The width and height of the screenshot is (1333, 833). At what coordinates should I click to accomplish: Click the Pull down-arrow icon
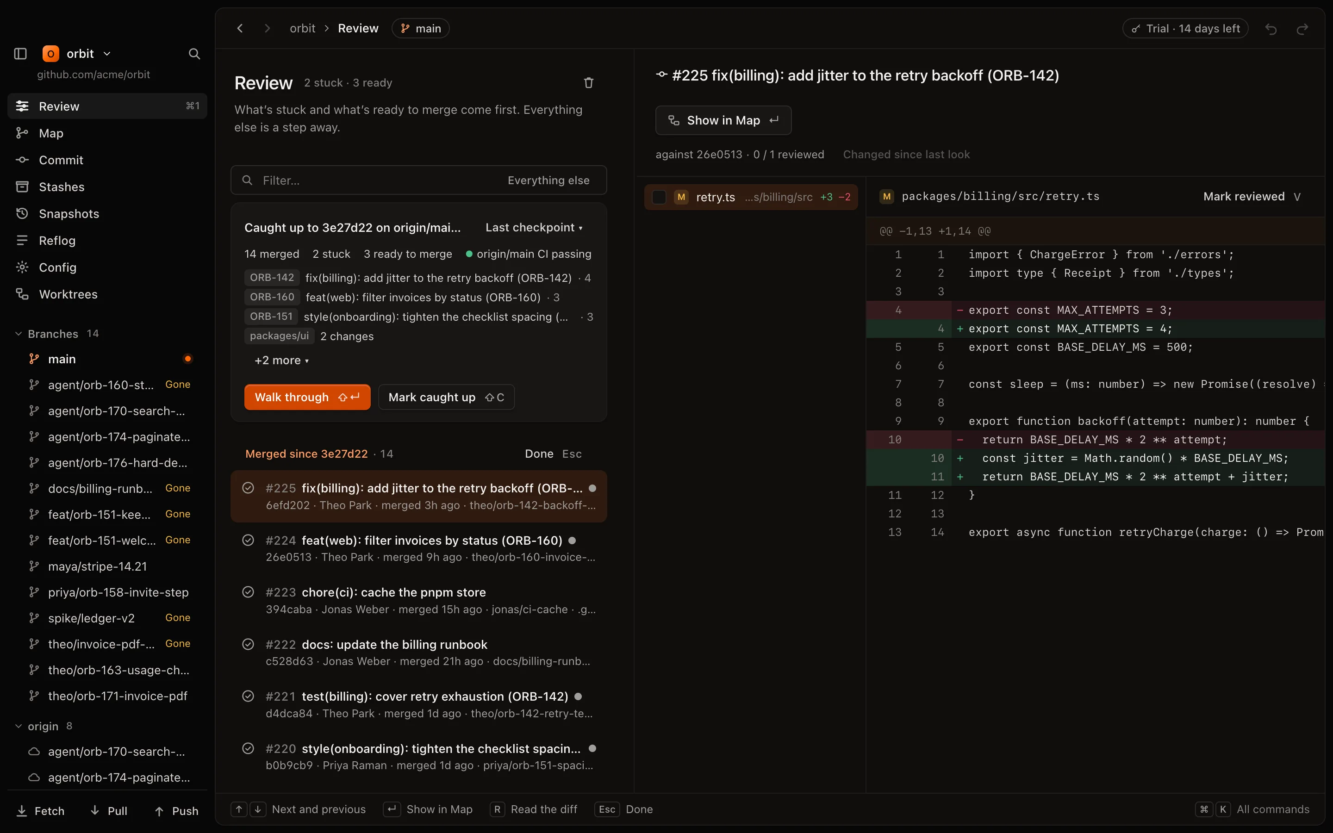coord(95,810)
